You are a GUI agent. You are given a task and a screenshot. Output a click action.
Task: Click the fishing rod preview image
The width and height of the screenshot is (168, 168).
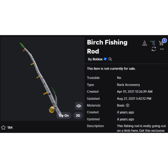click(43, 79)
